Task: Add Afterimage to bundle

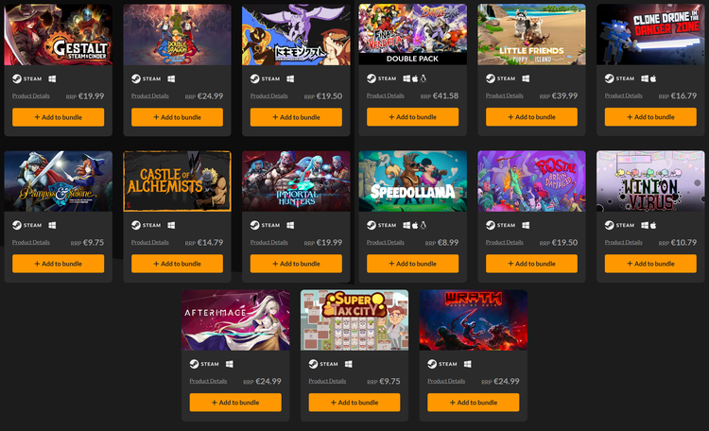Action: click(x=235, y=402)
